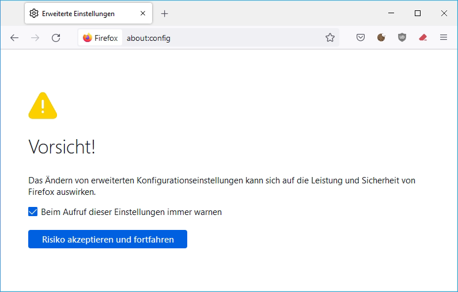
Task: Click the red eraser extension icon
Action: pos(423,37)
